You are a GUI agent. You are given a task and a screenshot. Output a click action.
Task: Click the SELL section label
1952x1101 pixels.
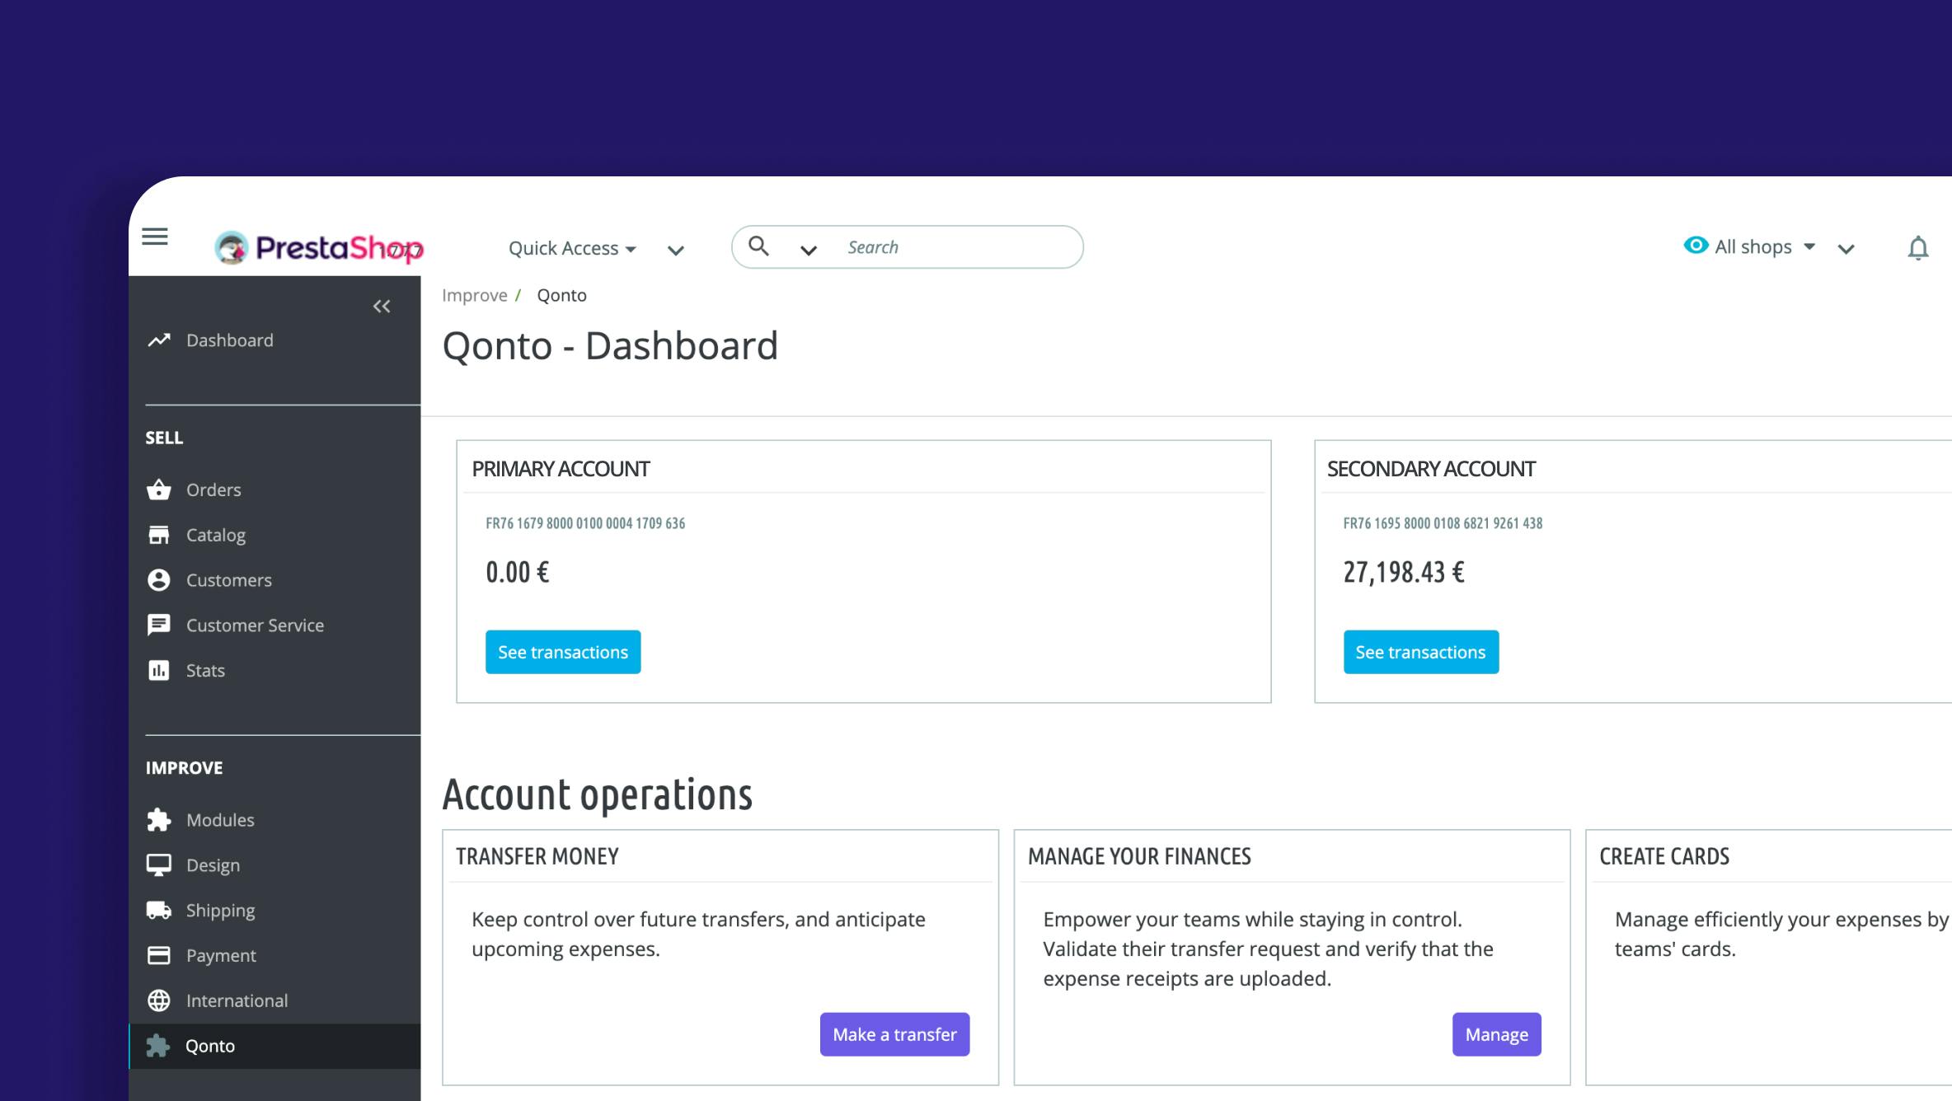coord(164,438)
